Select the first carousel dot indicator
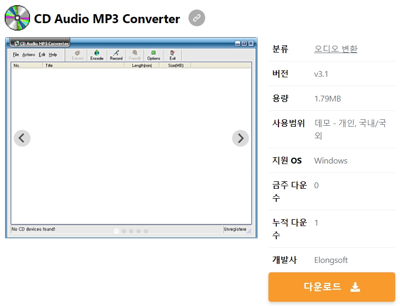 click(116, 231)
